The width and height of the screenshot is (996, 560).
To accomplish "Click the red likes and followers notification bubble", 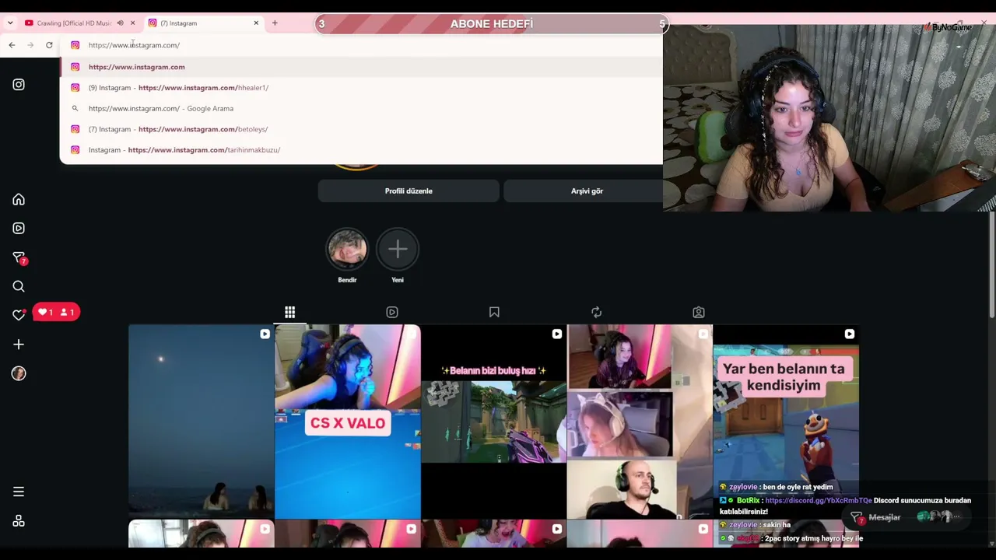I will point(57,312).
